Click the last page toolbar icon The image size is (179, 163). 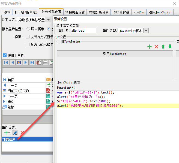pos(32,62)
